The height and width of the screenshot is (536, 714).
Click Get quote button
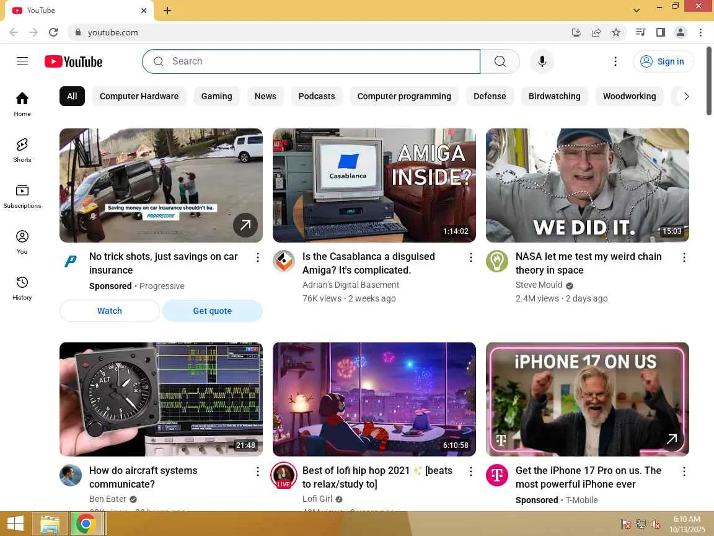212,311
